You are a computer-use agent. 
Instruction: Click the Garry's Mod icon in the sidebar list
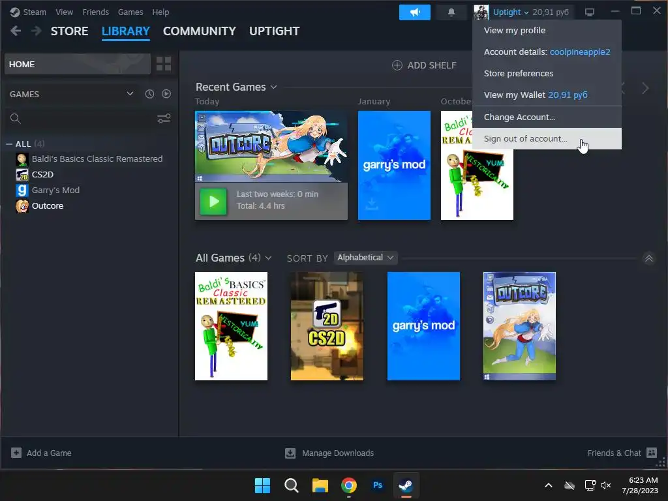(22, 190)
